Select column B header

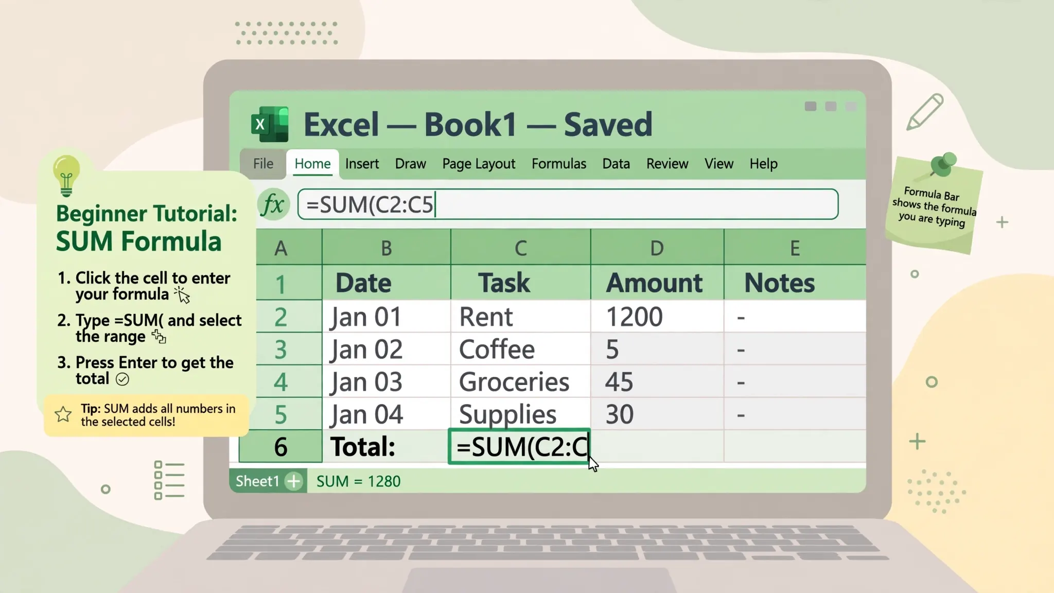pyautogui.click(x=387, y=248)
